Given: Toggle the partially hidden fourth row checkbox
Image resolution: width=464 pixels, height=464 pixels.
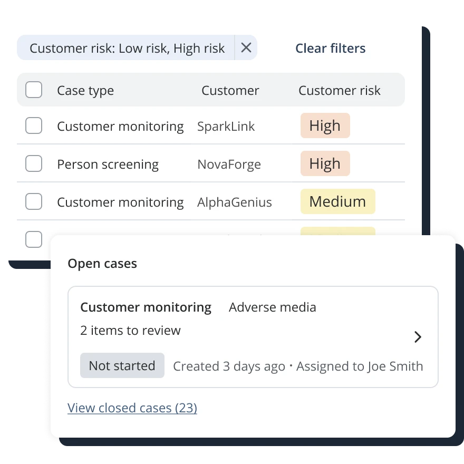Looking at the screenshot, I should coord(34,239).
